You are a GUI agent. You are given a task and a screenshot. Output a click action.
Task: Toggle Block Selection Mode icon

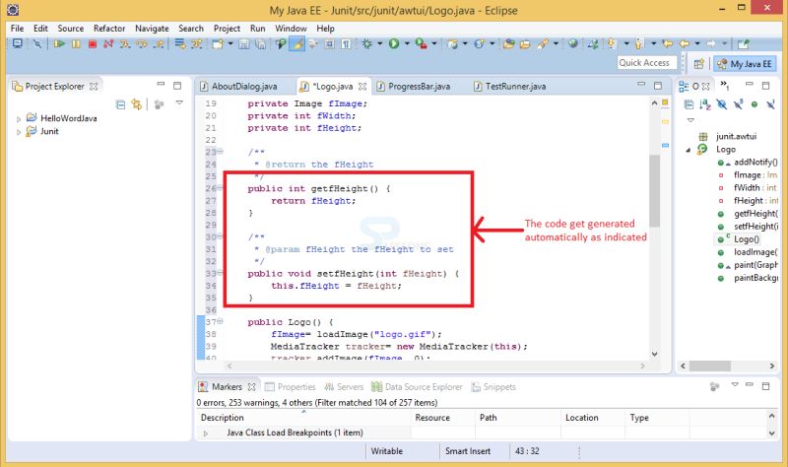point(329,43)
